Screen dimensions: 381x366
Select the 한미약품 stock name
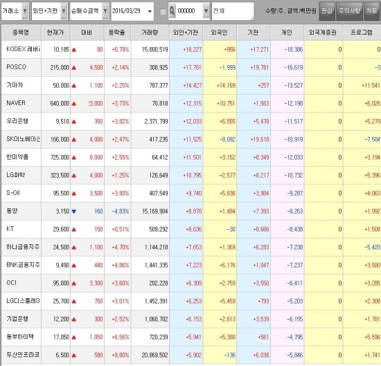coord(17,157)
